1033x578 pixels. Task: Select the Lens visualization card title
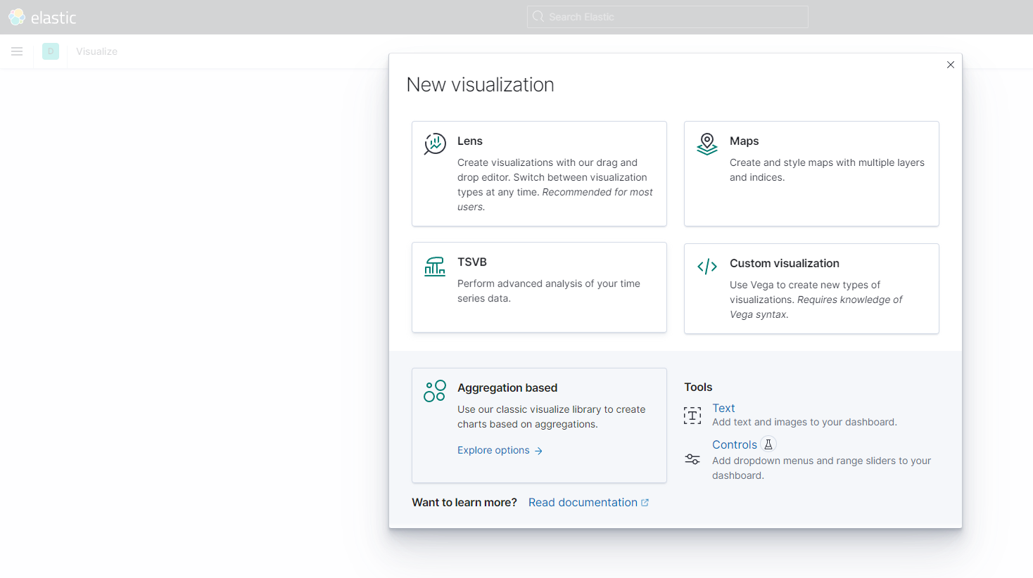point(470,141)
